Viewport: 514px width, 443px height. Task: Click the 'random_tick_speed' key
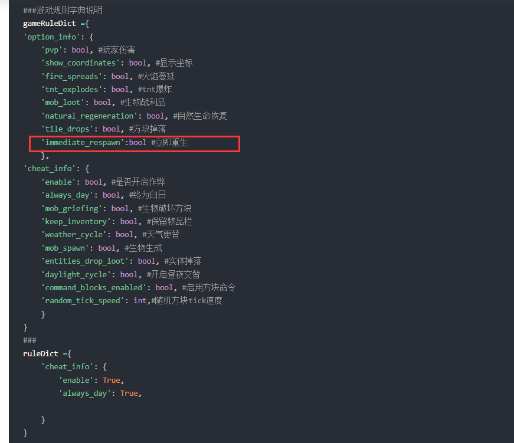point(83,301)
